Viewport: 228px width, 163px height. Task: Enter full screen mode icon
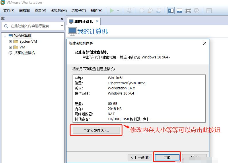click(188, 11)
